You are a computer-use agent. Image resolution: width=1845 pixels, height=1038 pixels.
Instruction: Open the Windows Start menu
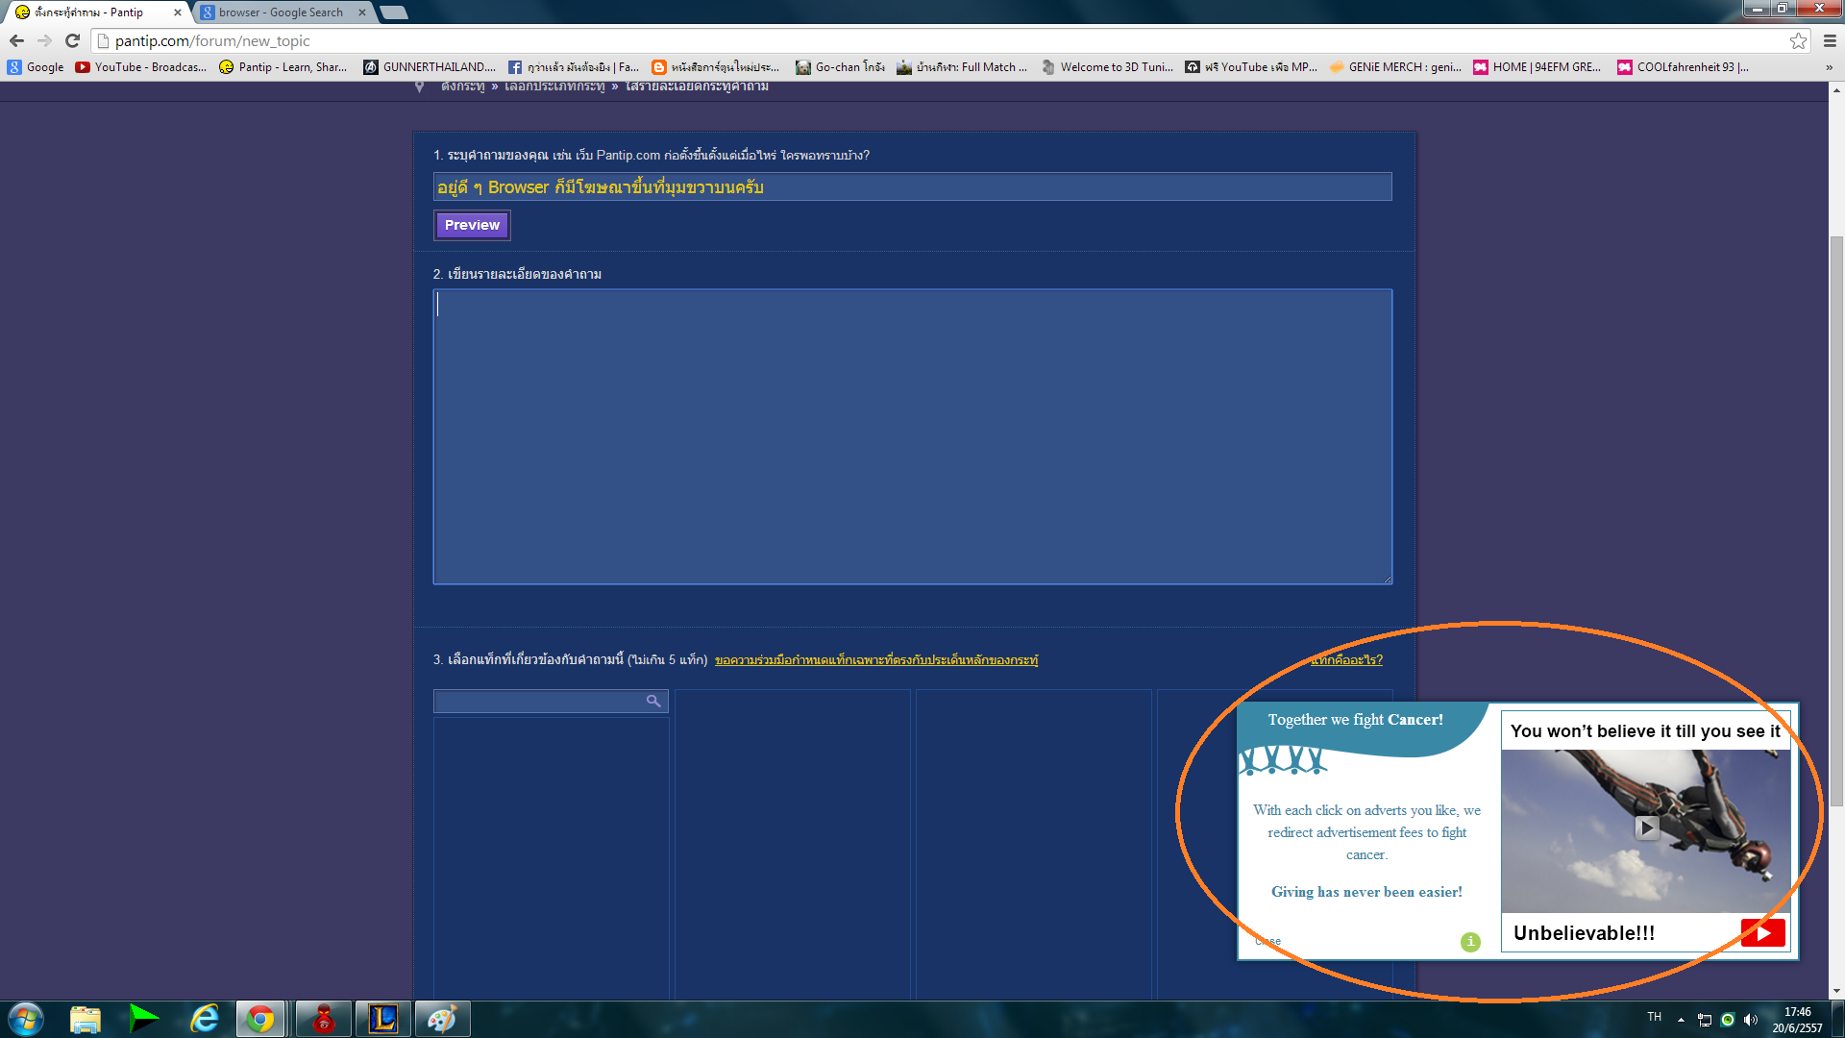pos(26,1019)
